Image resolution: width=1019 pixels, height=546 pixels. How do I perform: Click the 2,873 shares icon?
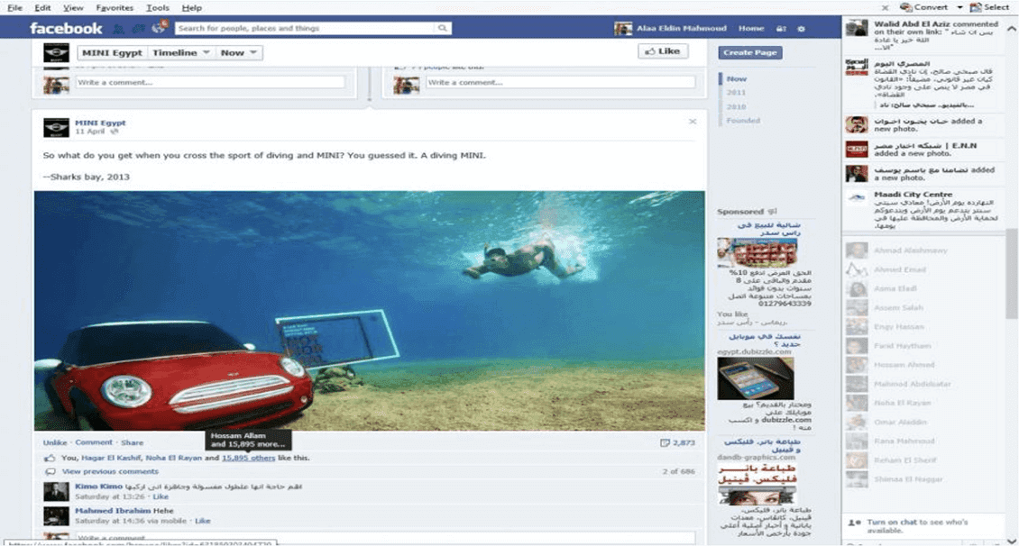[x=665, y=442]
